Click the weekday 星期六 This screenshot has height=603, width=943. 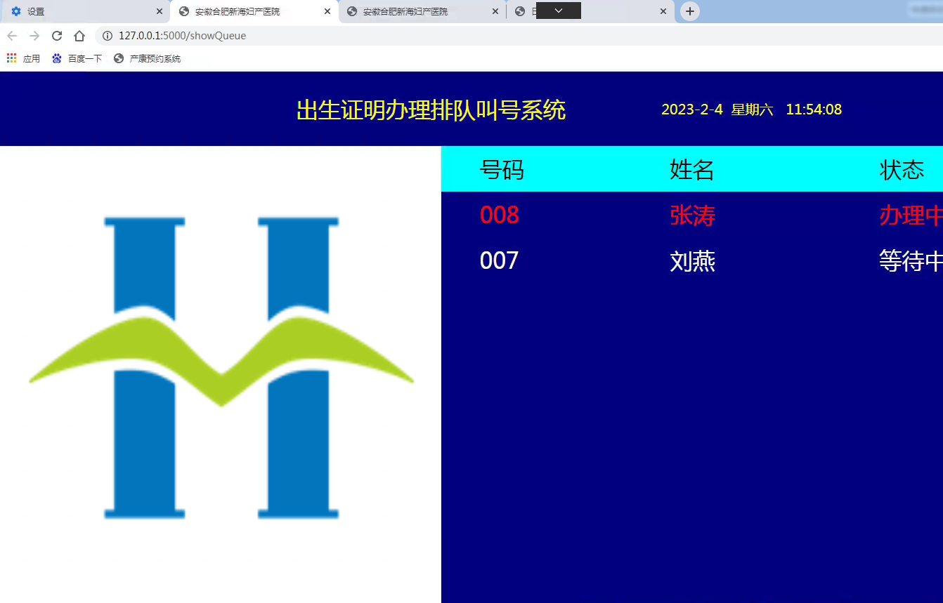pos(753,110)
